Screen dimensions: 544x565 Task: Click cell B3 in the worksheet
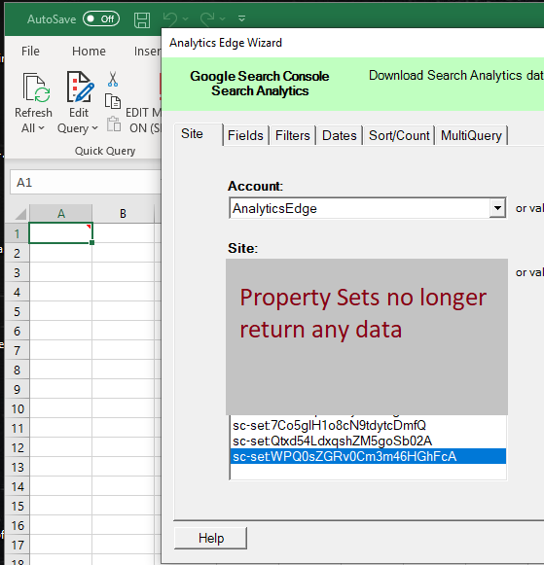(123, 272)
